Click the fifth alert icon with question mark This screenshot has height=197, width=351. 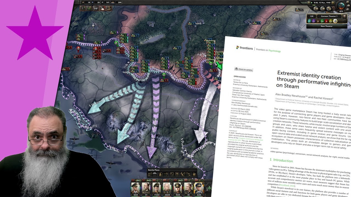pyautogui.click(x=109, y=8)
